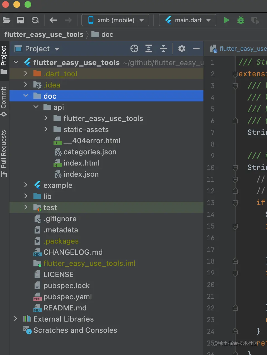
Task: Click the Expand All icon in Project panel
Action: 149,48
